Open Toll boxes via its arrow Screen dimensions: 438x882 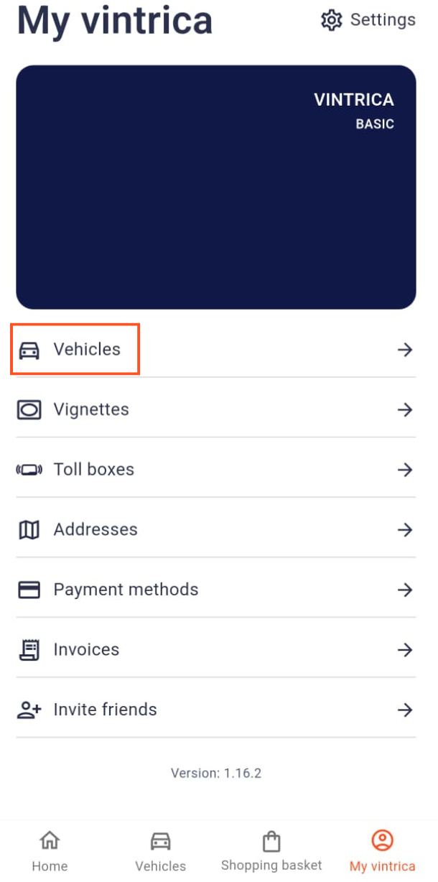[x=405, y=470]
